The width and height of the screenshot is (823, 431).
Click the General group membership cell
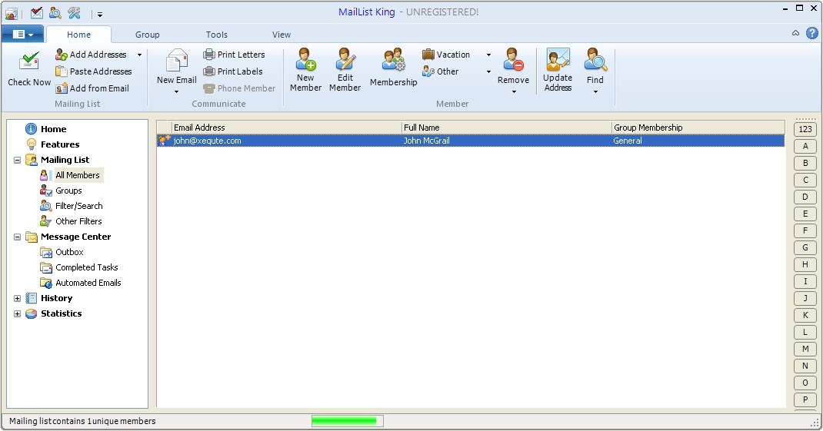(627, 141)
